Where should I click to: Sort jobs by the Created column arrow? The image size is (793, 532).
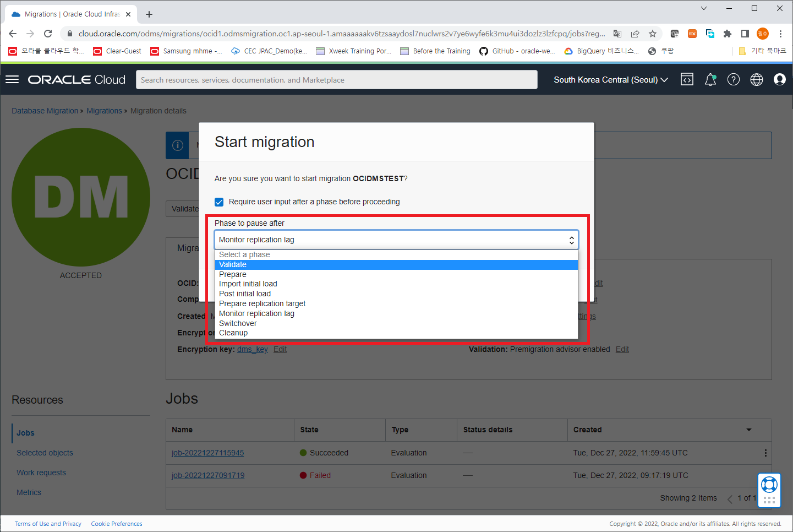click(749, 430)
